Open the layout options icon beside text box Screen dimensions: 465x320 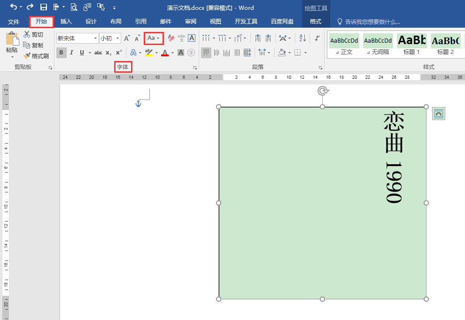click(x=439, y=114)
